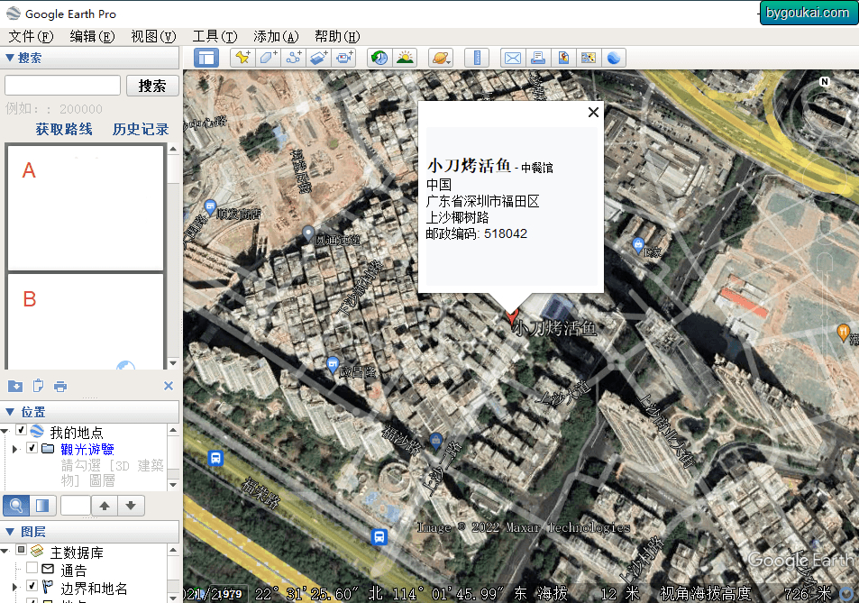Email the current view
The width and height of the screenshot is (859, 603).
coord(513,58)
